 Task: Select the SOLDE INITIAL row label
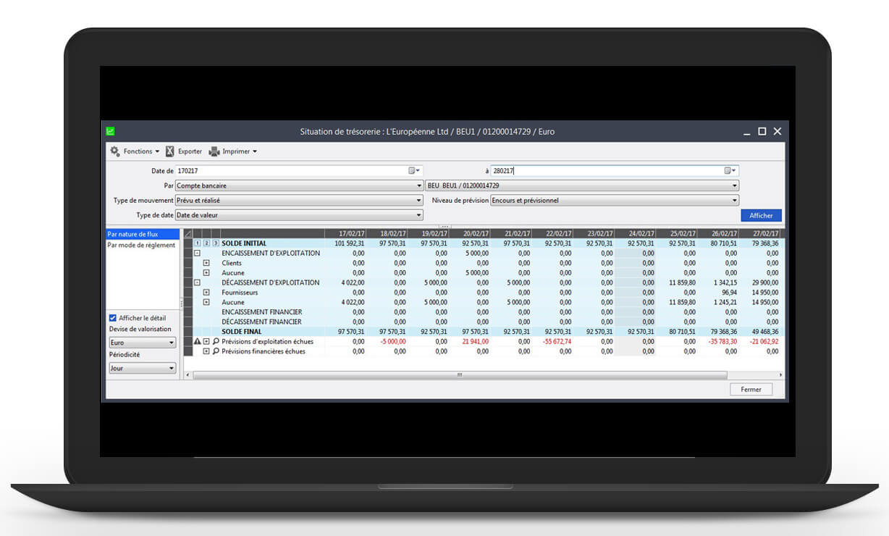point(244,243)
